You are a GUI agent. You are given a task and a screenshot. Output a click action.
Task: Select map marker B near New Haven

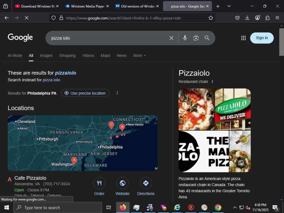click(122, 127)
